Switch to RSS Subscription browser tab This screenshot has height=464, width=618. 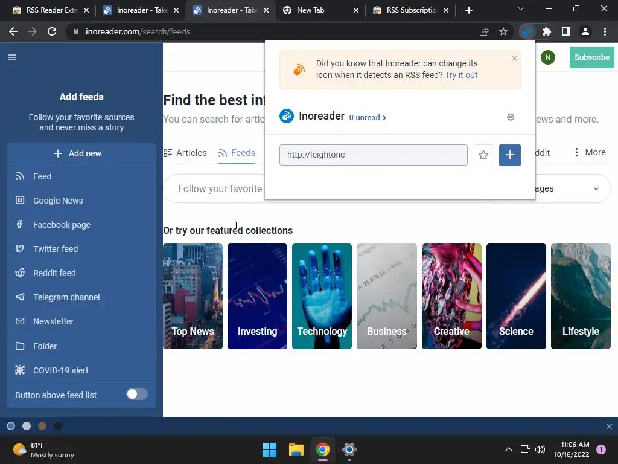click(410, 10)
